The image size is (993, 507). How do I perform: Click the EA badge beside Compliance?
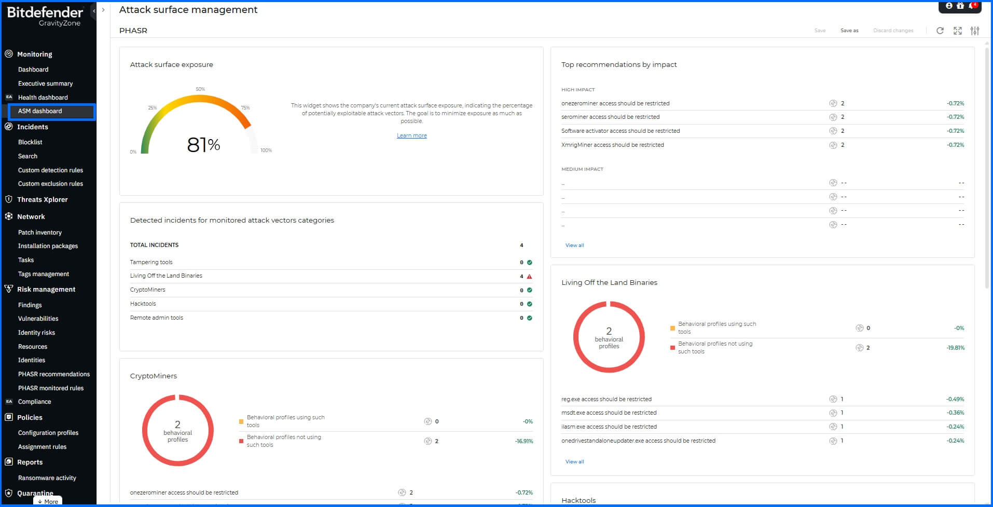coord(9,401)
